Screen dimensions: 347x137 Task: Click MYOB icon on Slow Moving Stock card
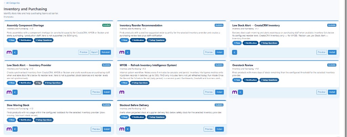point(9,129)
